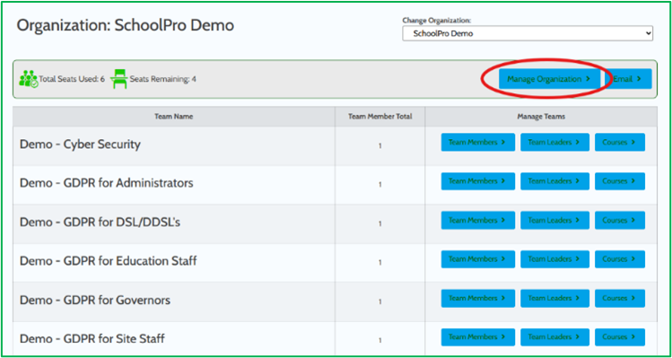Click the Total Seats Used people icon
Viewport: 672px width, 358px height.
[29, 79]
